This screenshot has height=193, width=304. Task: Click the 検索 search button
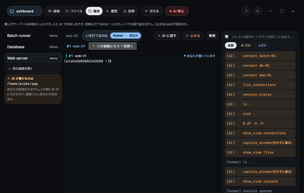click(212, 36)
